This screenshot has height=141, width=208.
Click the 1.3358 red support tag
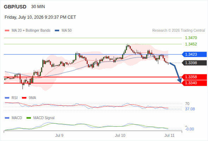point(194,77)
